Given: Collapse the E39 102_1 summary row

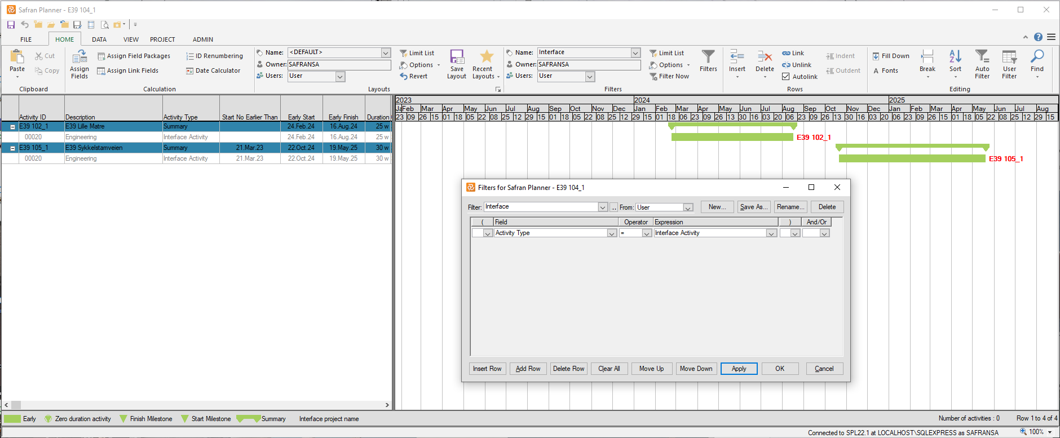Looking at the screenshot, I should click(x=12, y=127).
